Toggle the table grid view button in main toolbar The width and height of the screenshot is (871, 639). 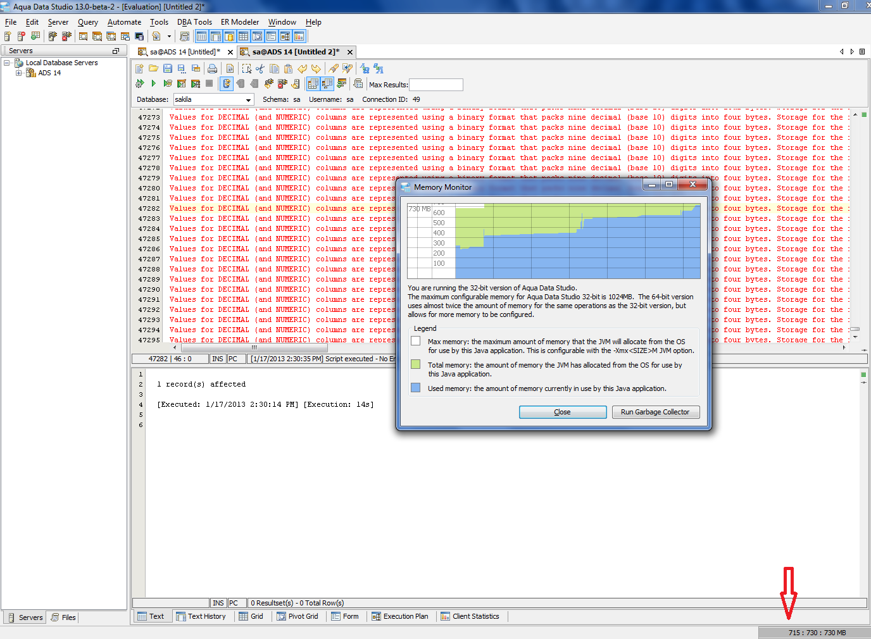coord(243,36)
